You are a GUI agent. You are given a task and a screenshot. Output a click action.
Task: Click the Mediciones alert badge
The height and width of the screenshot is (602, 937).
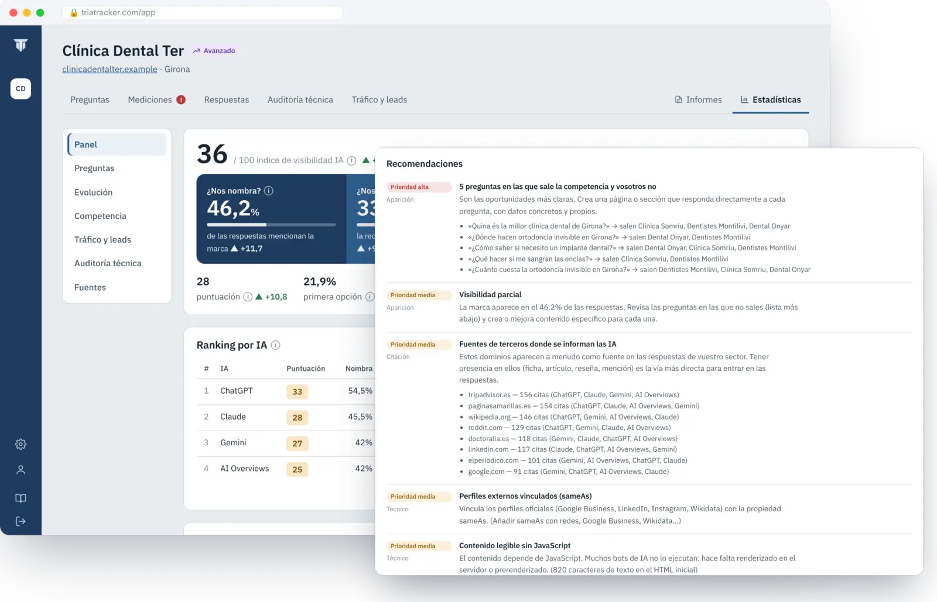click(181, 99)
